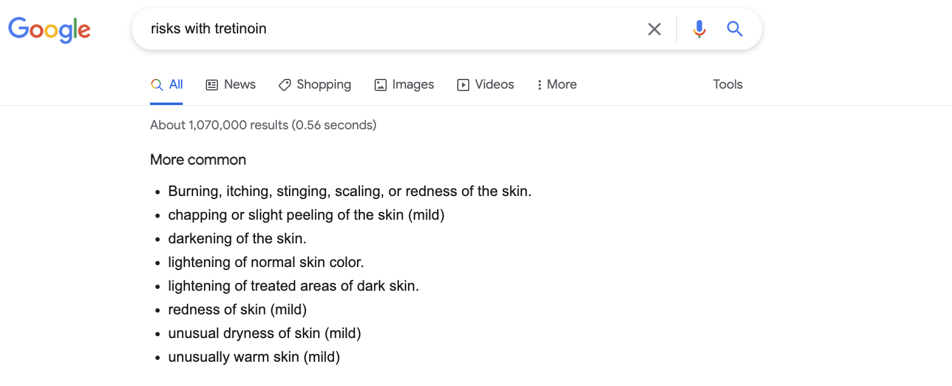Click "lightening of normal skin color" text
952x386 pixels.
[266, 263]
